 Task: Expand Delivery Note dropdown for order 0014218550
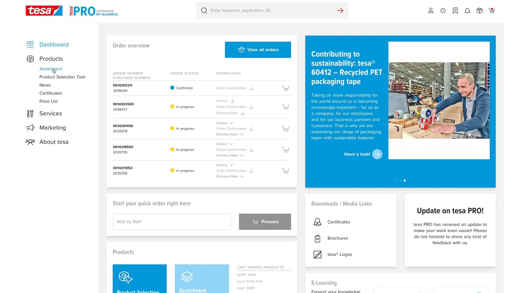pos(242,156)
